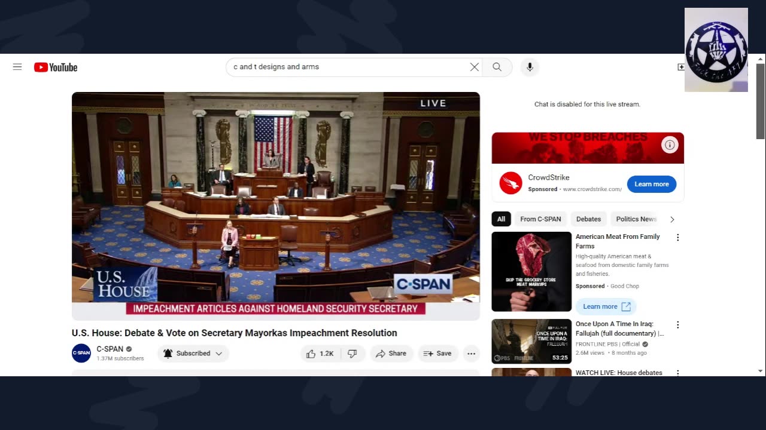The width and height of the screenshot is (766, 430).
Task: Open more actions three-dot menu
Action: click(x=472, y=354)
